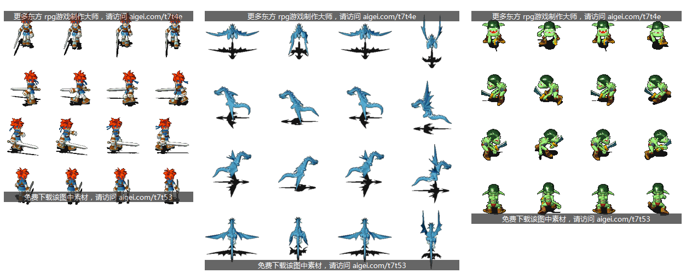Select first dragon frame in second row
The height and width of the screenshot is (273, 686).
(x=232, y=106)
